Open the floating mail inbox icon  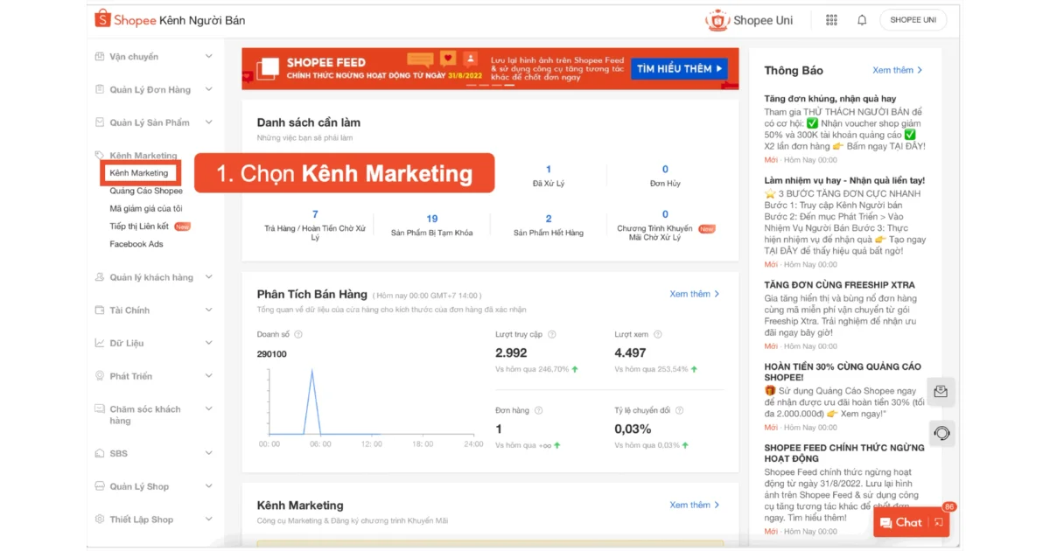[x=941, y=392]
